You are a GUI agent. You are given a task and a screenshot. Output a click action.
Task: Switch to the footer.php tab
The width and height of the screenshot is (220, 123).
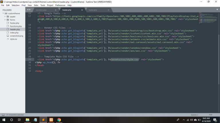pos(93,10)
